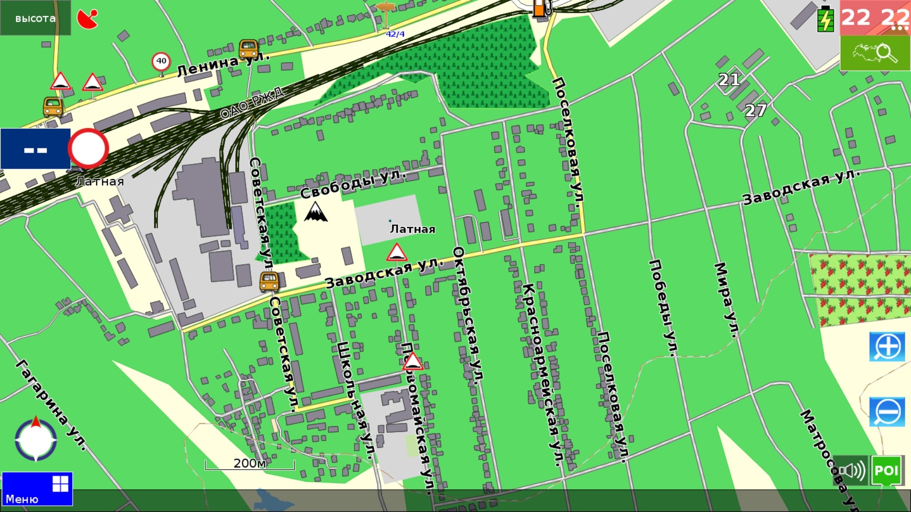Tap the battery charging indicator
The width and height of the screenshot is (911, 512).
click(x=826, y=19)
